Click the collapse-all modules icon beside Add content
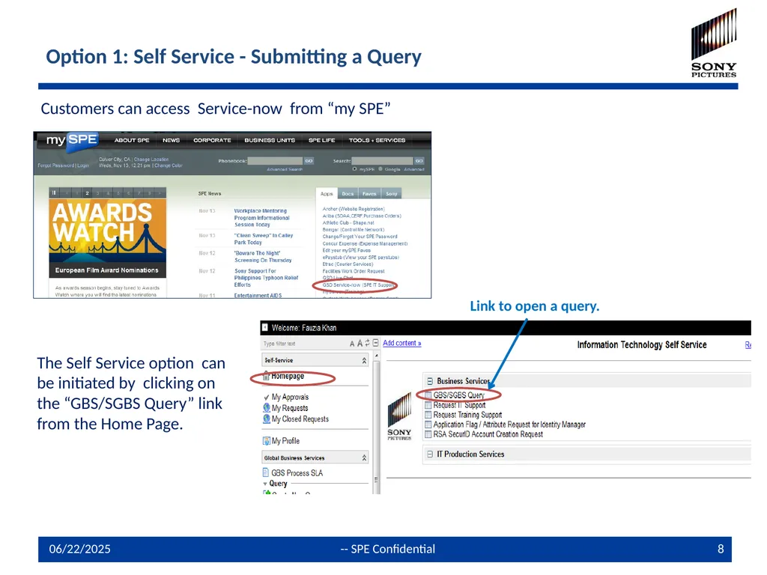Screen dimensions: 767x575 point(376,343)
